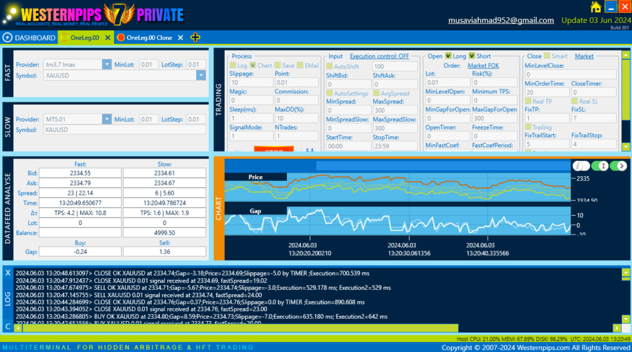The image size is (632, 352).
Task: Enable the Save checkbox in Process
Action: click(x=278, y=65)
